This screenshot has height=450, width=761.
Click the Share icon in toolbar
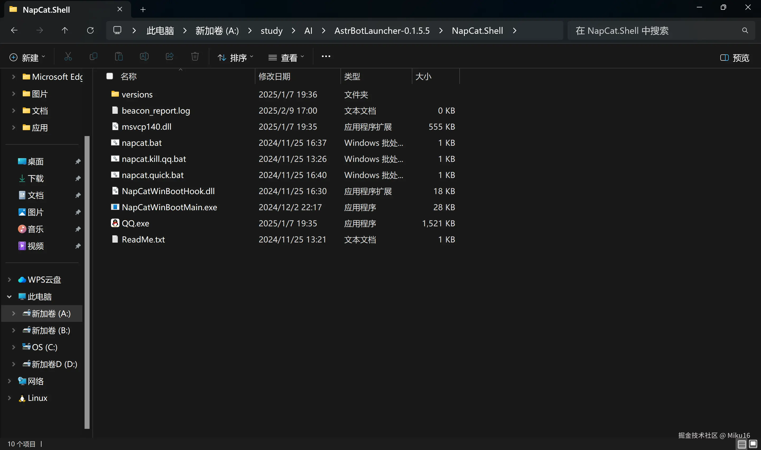(170, 57)
